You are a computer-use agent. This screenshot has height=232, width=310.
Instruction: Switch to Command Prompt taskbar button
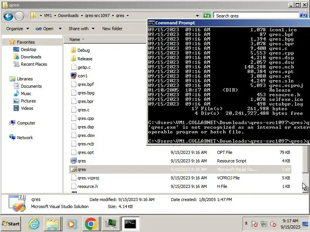coord(130,224)
